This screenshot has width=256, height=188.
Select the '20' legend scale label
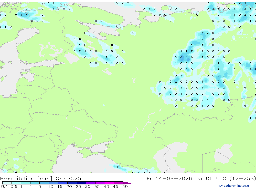coord(69,186)
